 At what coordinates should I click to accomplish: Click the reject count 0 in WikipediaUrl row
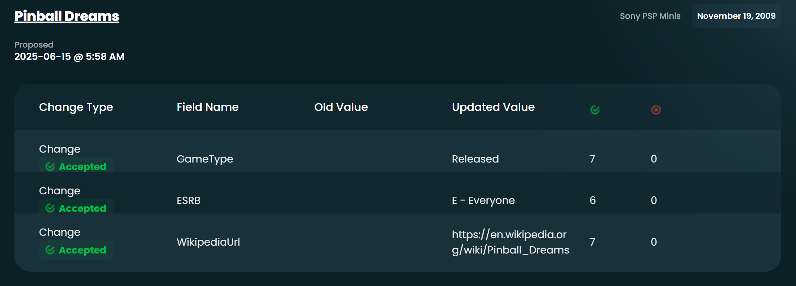[654, 242]
